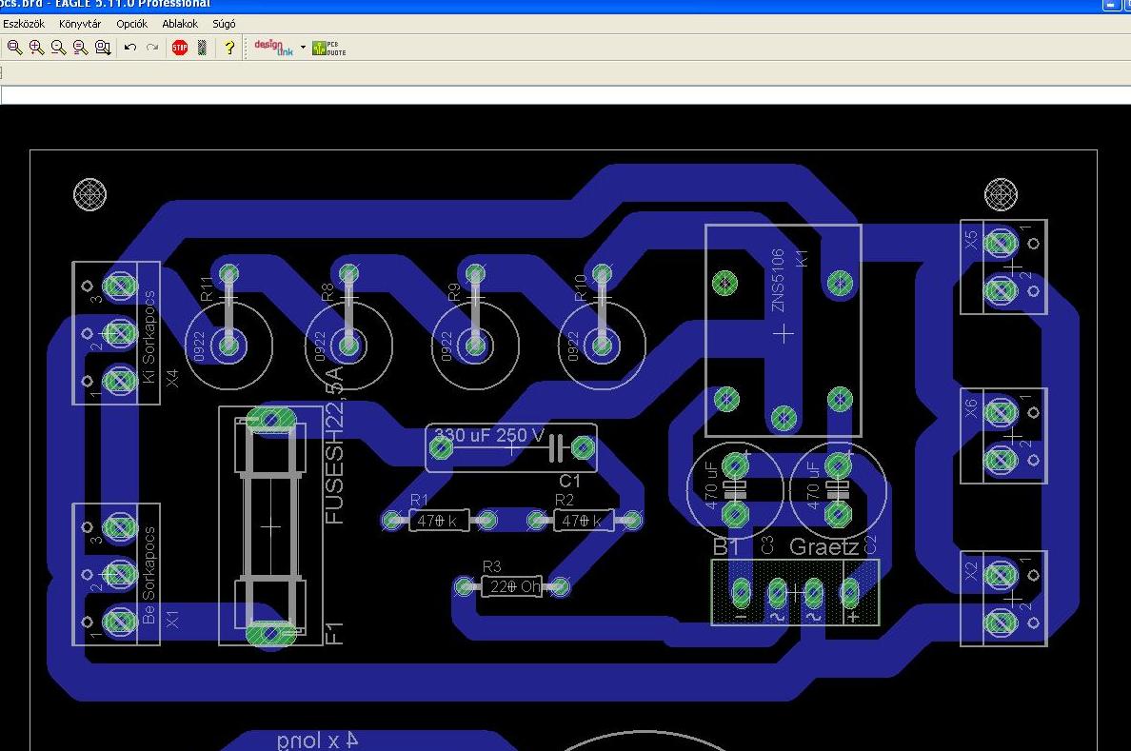Open help with the yellow question mark
1131x751 pixels.
(x=229, y=47)
